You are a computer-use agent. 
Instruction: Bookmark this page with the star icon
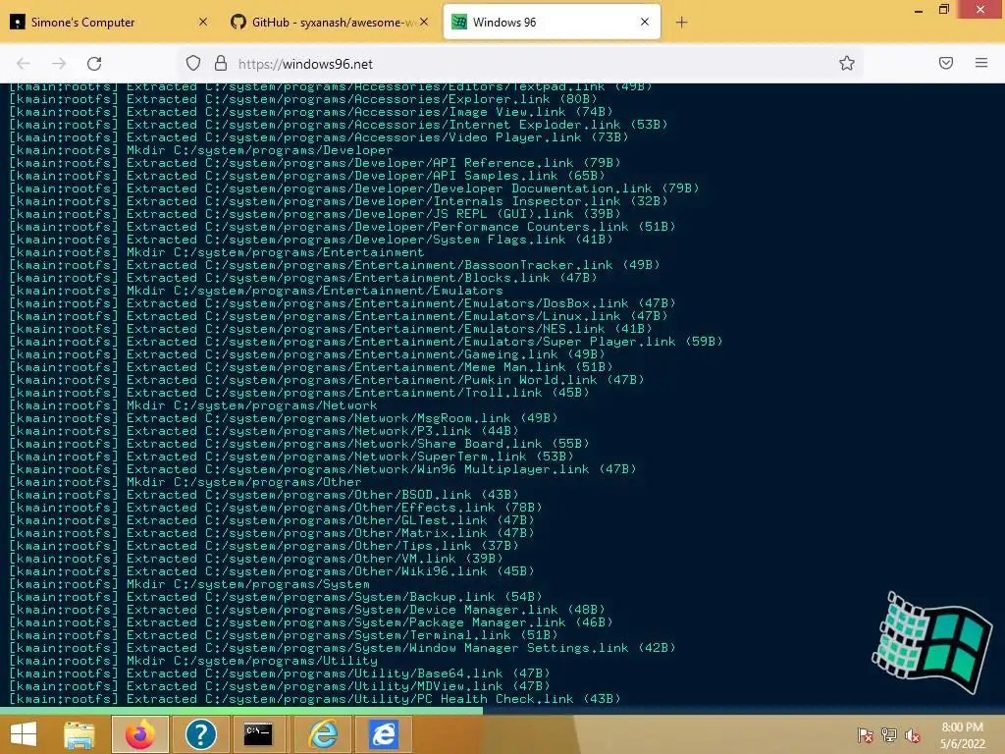[847, 63]
